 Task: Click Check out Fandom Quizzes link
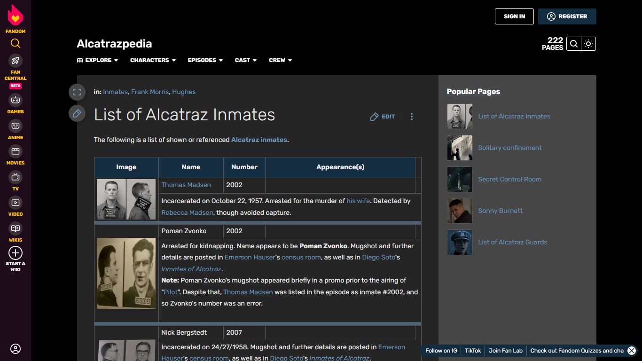click(577, 351)
